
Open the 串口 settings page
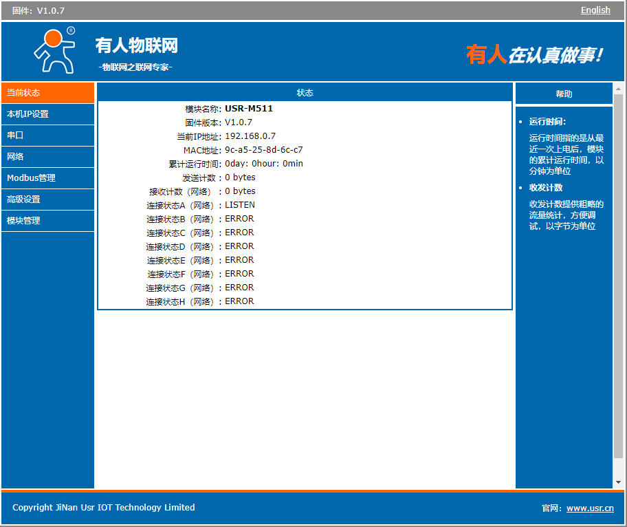[x=47, y=136]
